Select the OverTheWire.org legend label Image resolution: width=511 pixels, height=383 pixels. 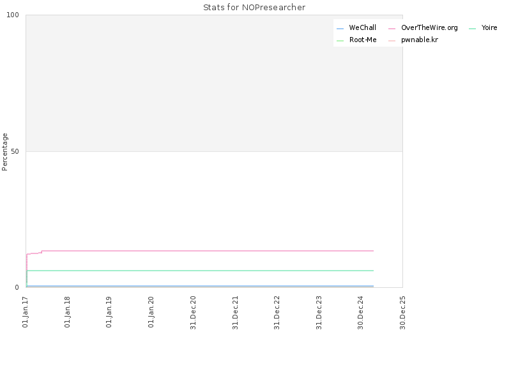(x=429, y=27)
